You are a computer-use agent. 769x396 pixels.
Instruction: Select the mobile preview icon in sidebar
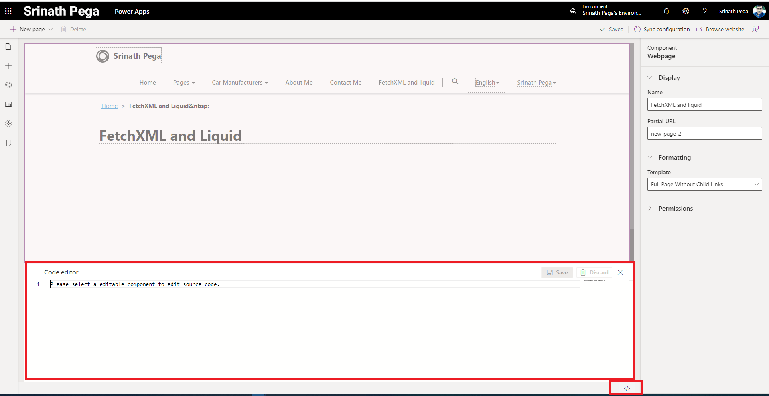point(8,143)
